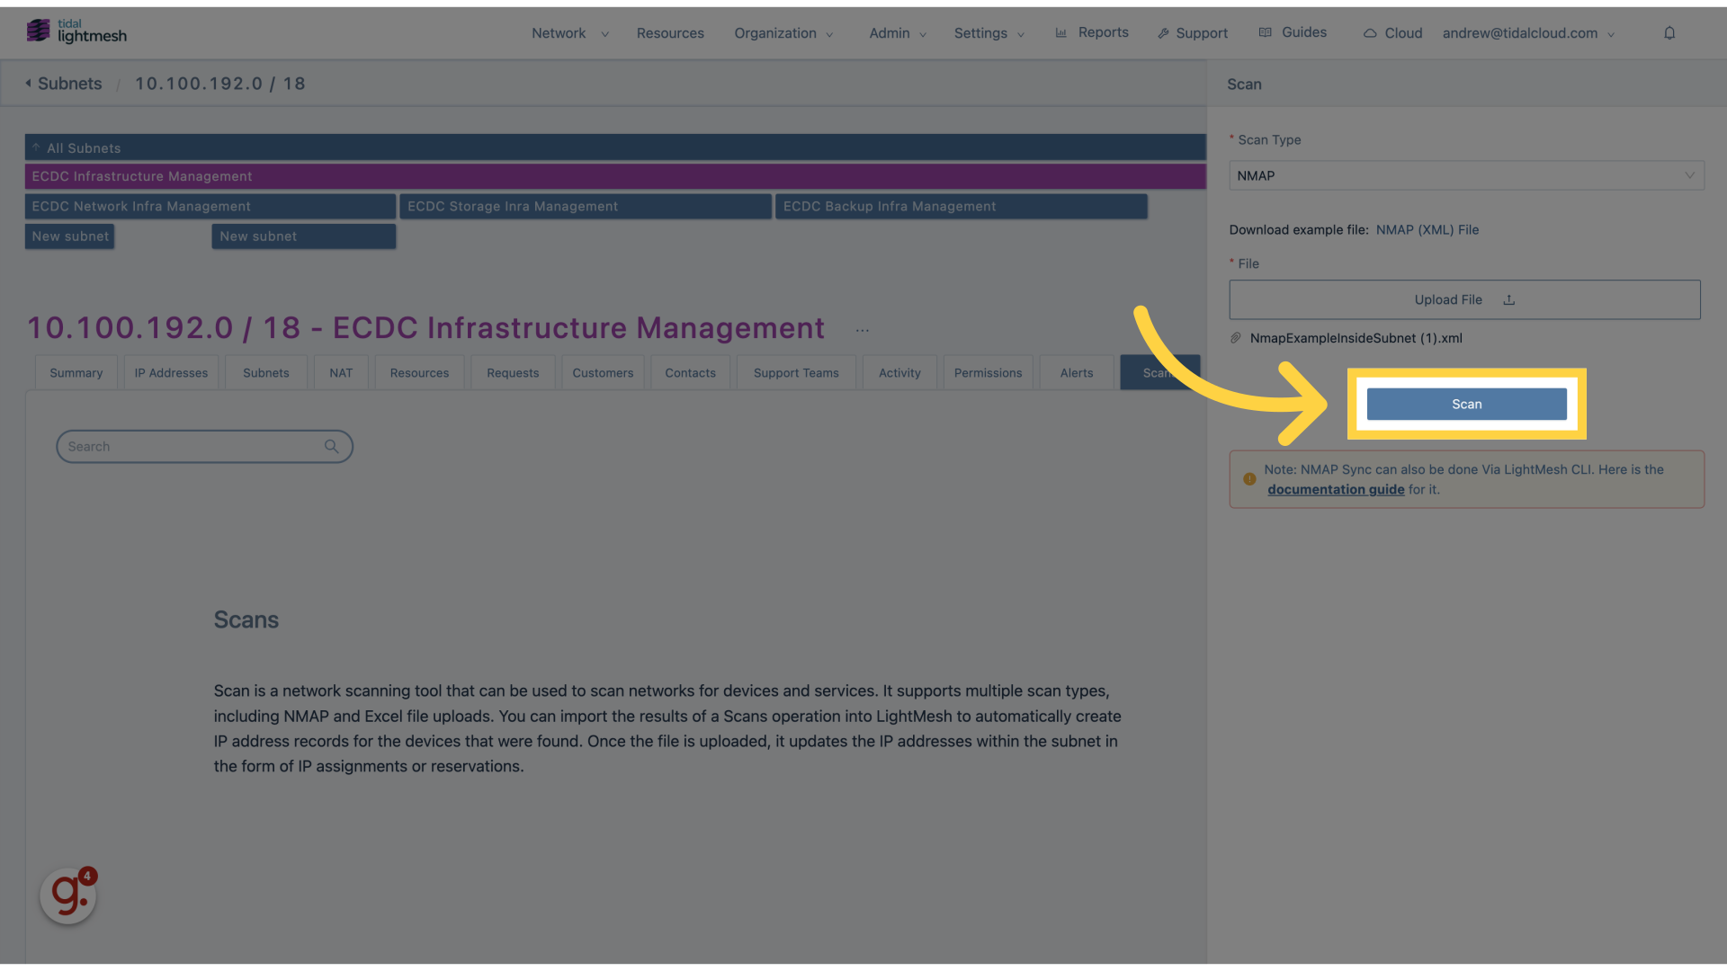Select ECDC Network Infra Management block
The width and height of the screenshot is (1727, 971).
click(210, 207)
